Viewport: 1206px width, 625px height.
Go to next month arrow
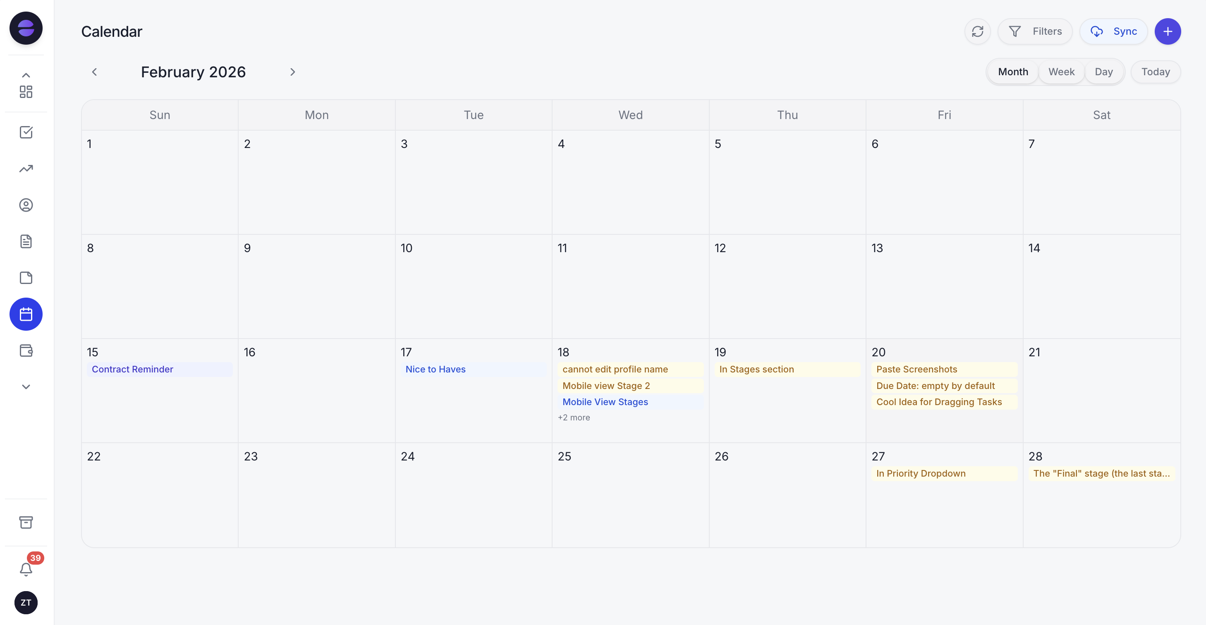tap(292, 72)
